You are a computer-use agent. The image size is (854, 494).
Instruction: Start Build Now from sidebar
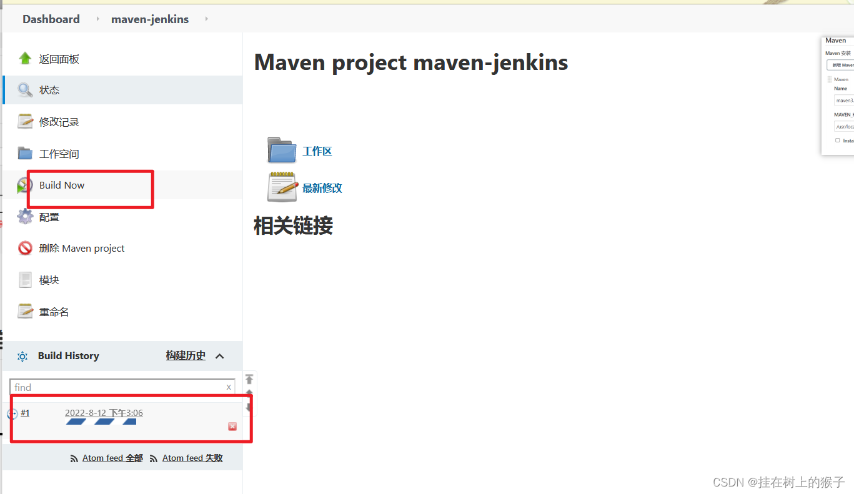pyautogui.click(x=62, y=185)
